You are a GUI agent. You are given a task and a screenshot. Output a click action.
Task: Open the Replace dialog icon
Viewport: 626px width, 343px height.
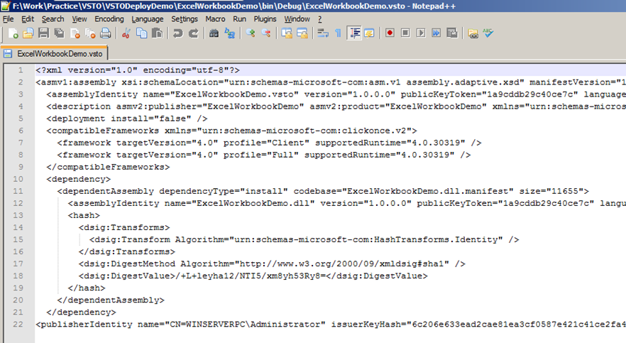(229, 33)
